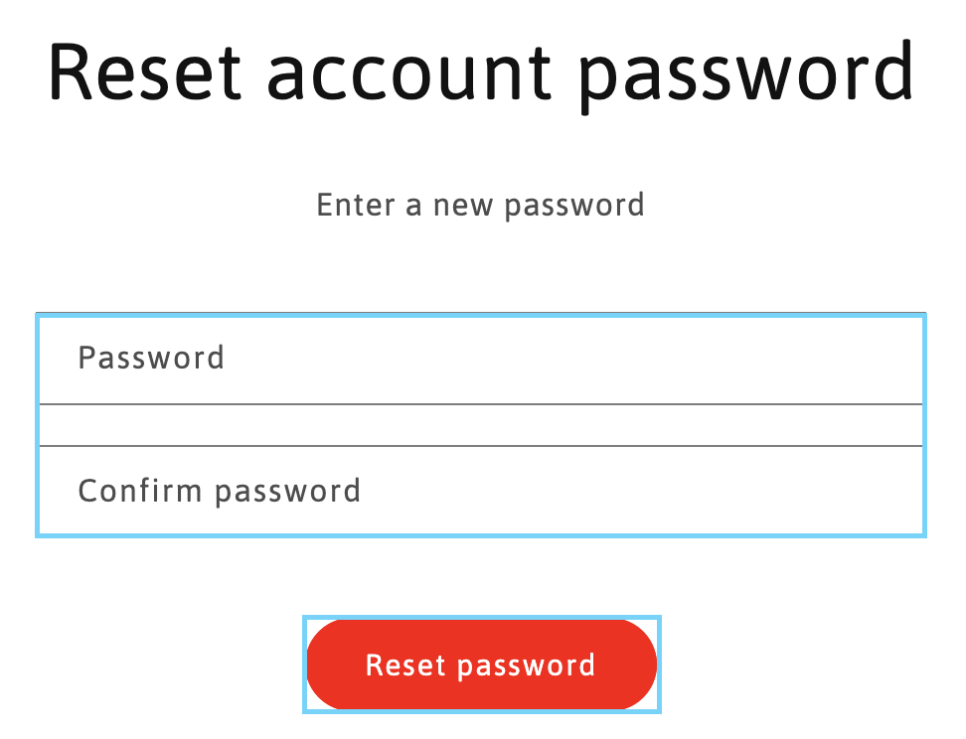Click the right end of Password field
Viewport: 966px width, 739px height.
[894, 360]
